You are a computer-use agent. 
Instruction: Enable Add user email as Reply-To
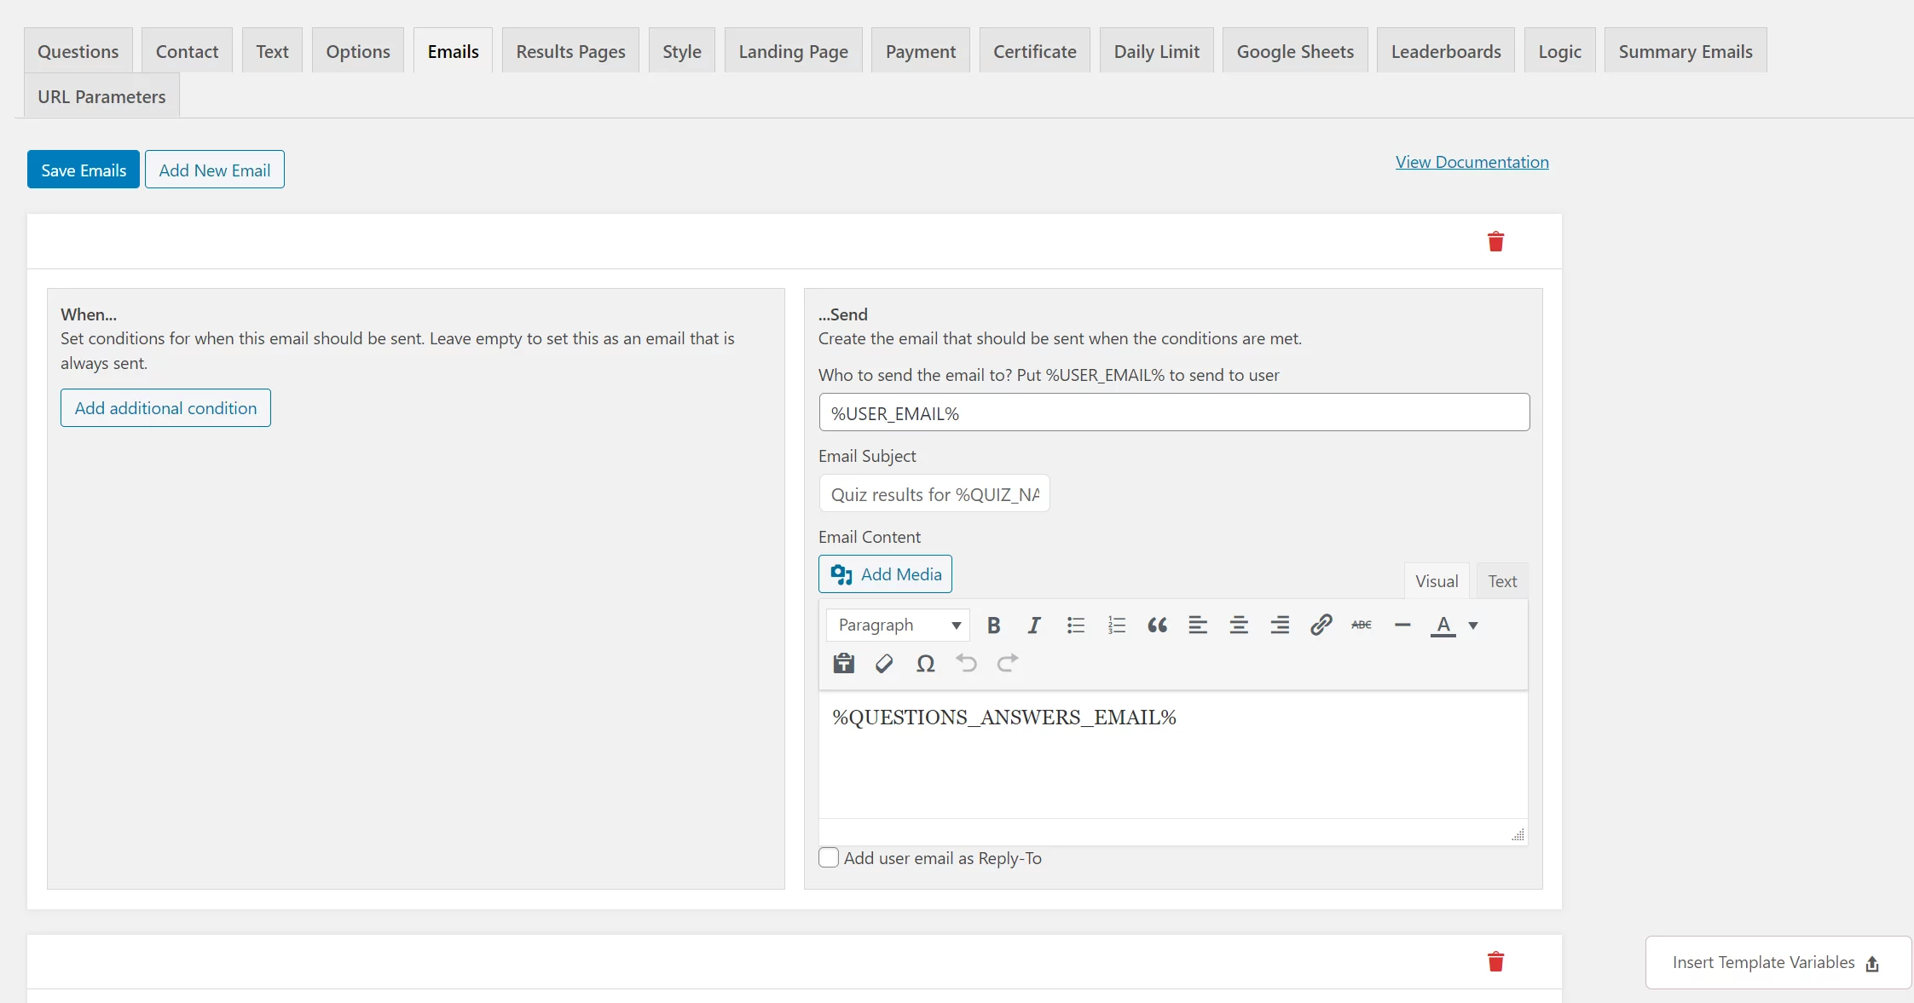(x=828, y=857)
